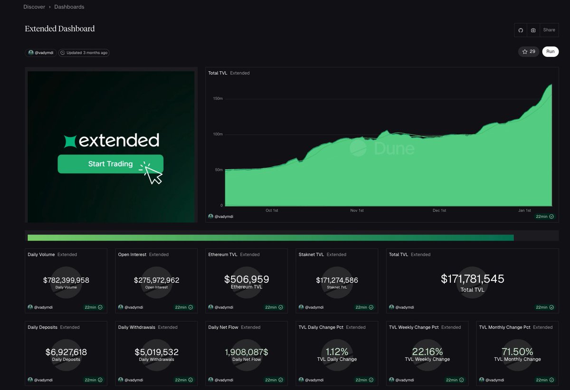Click the Daily Deposits card title
This screenshot has height=390, width=570.
point(42,327)
